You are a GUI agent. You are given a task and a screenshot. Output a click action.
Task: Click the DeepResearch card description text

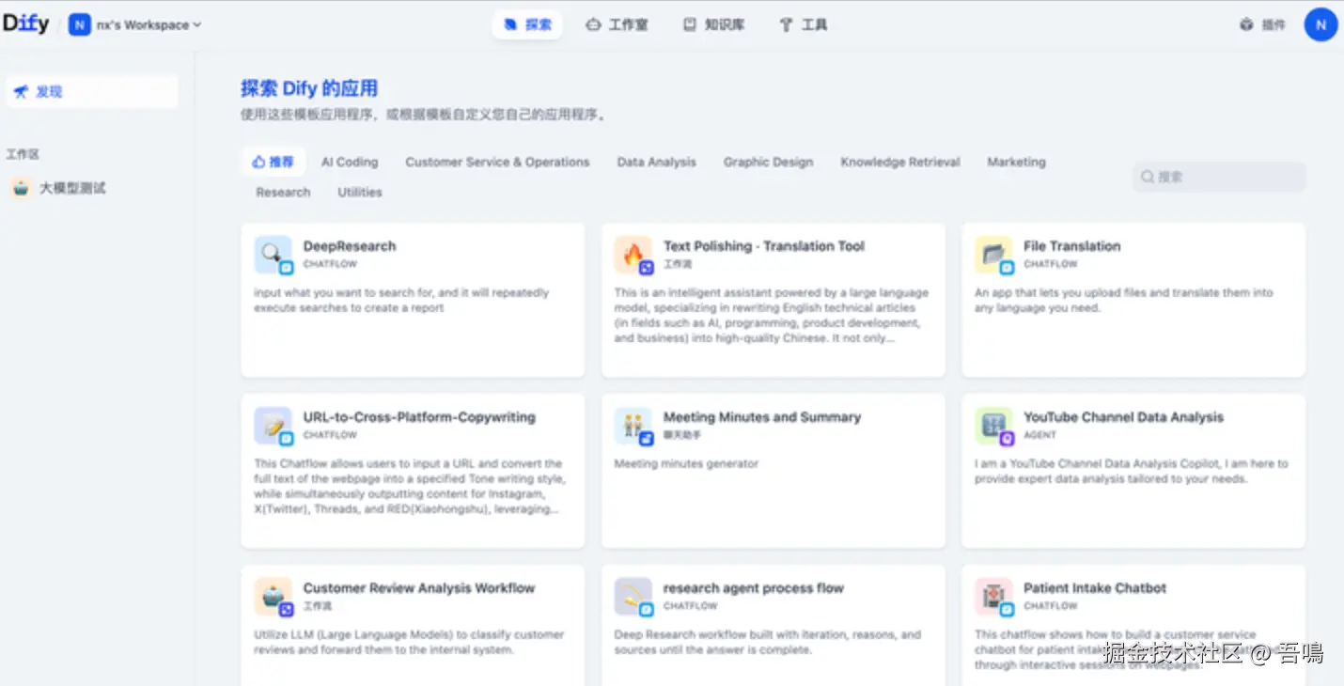click(x=401, y=300)
